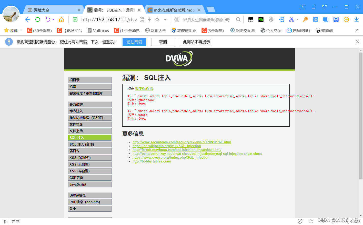363x225 pixels.
Task: Open the 哔哩哔哩 bookmark
Action: tap(298, 30)
